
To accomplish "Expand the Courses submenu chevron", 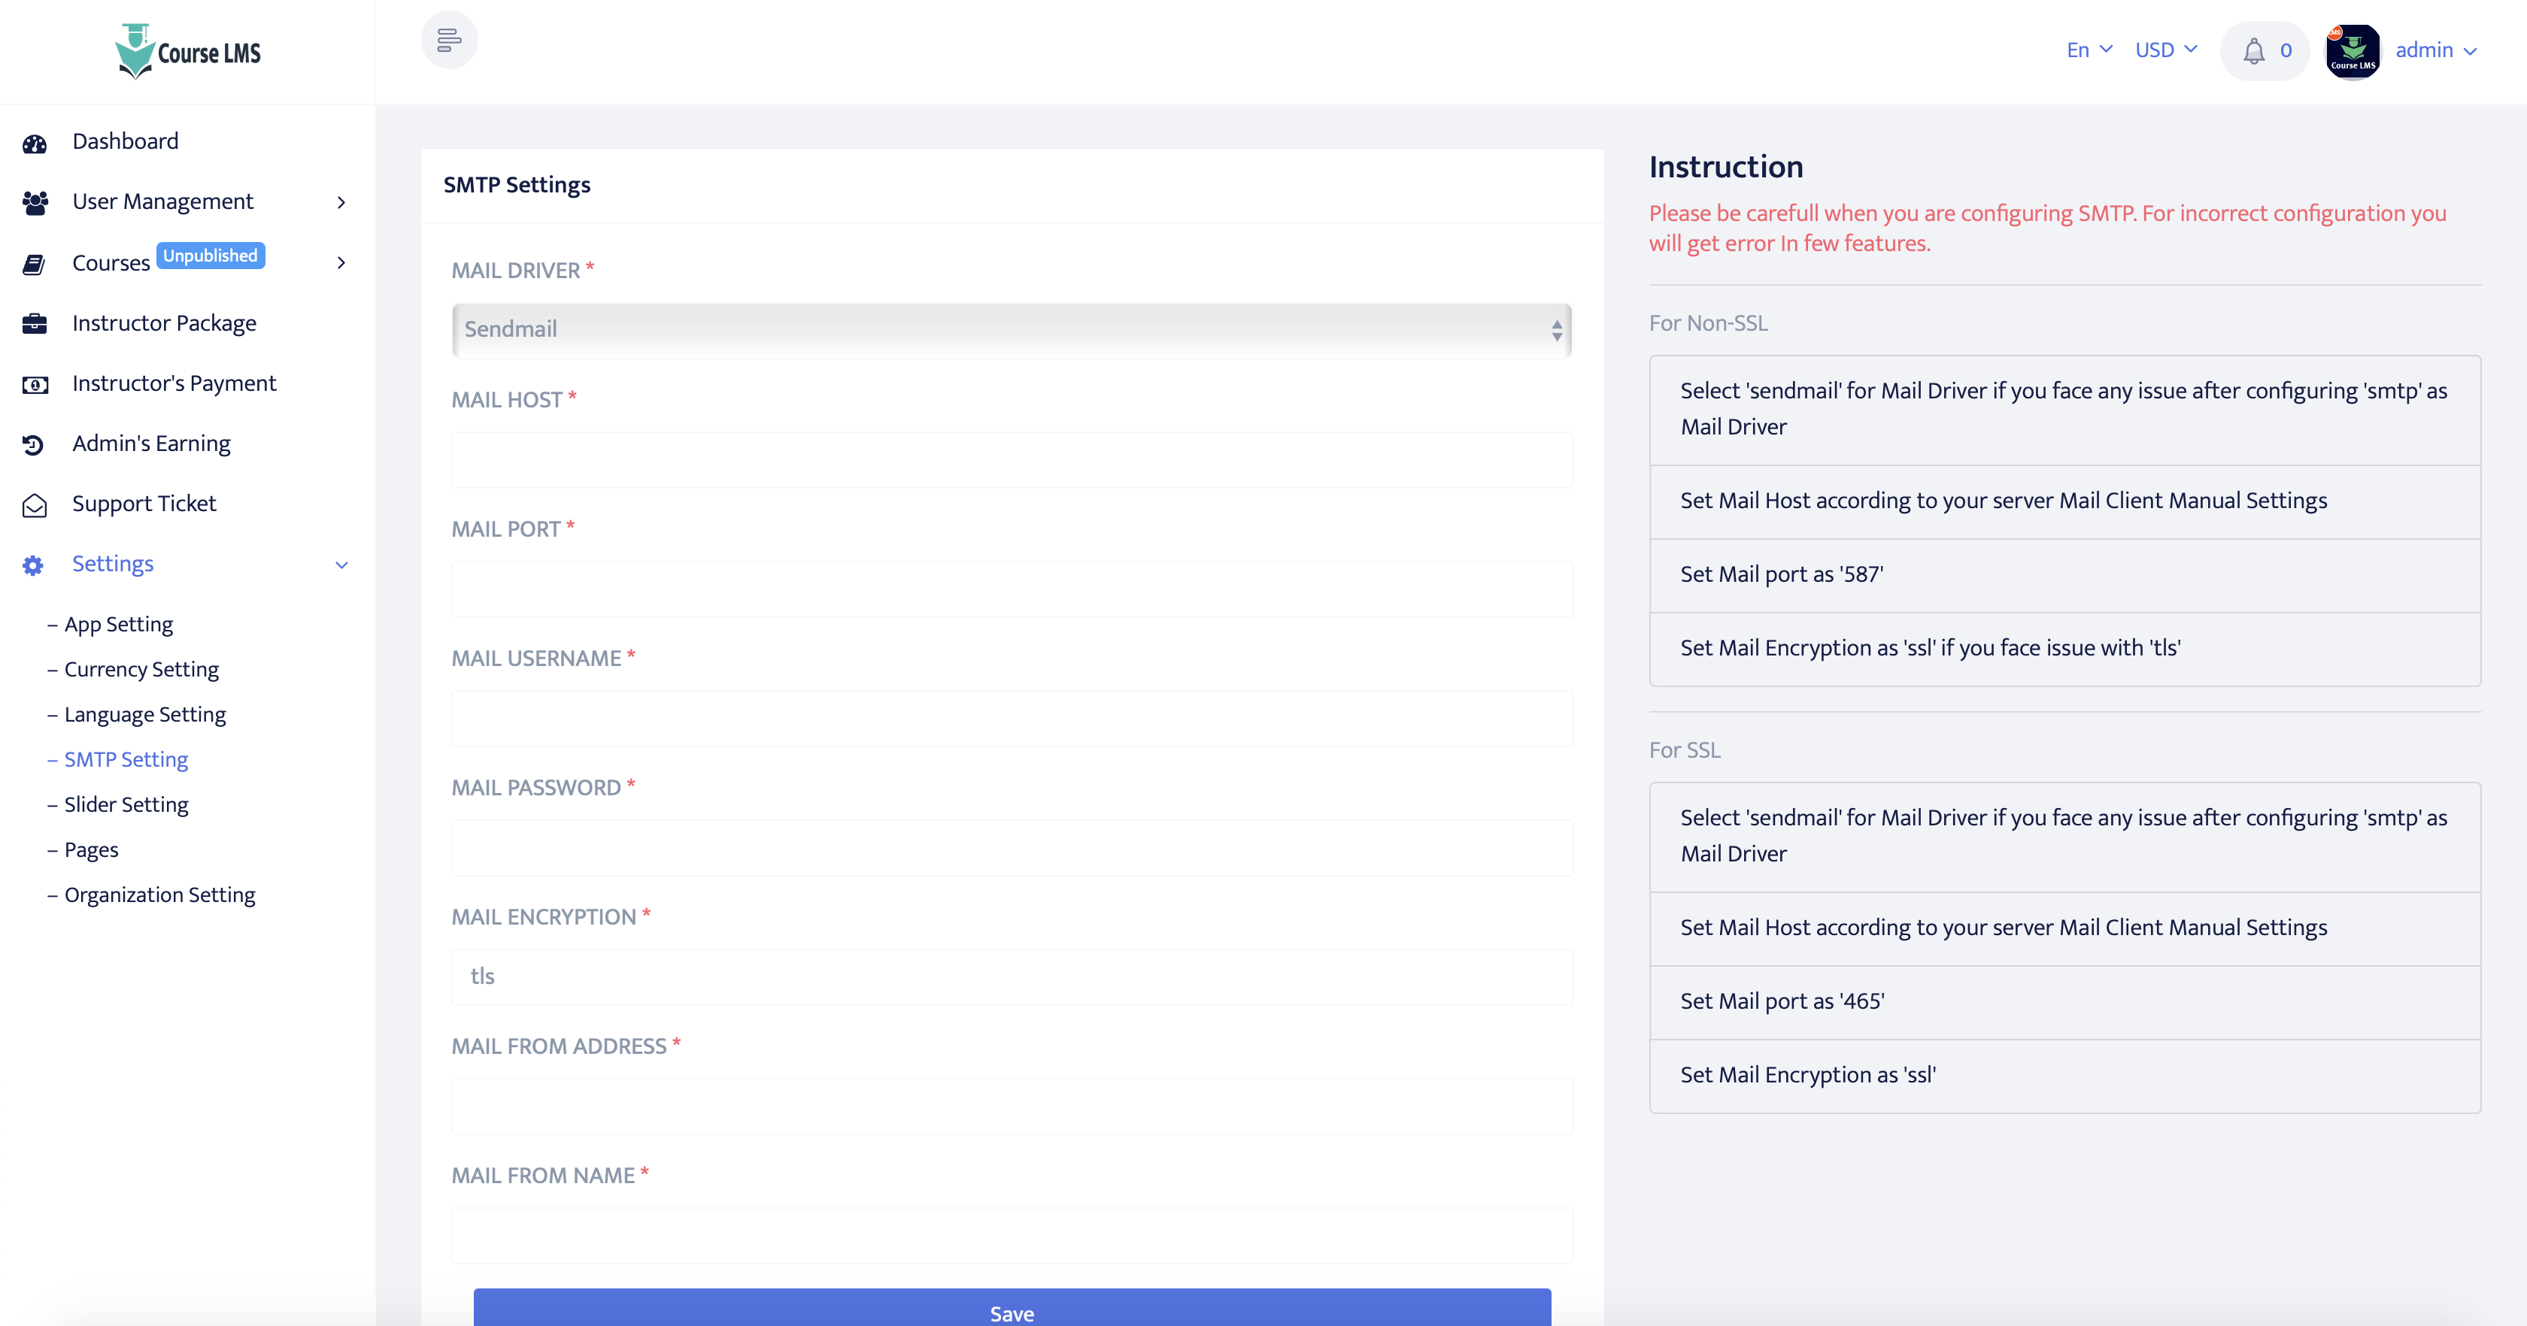I will click(x=341, y=263).
